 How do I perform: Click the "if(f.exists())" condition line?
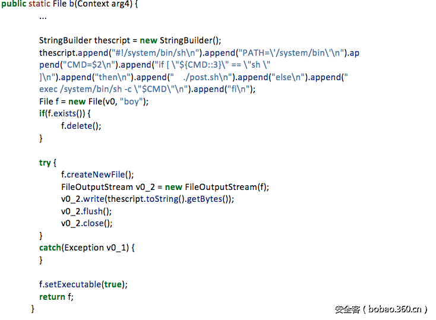65,114
